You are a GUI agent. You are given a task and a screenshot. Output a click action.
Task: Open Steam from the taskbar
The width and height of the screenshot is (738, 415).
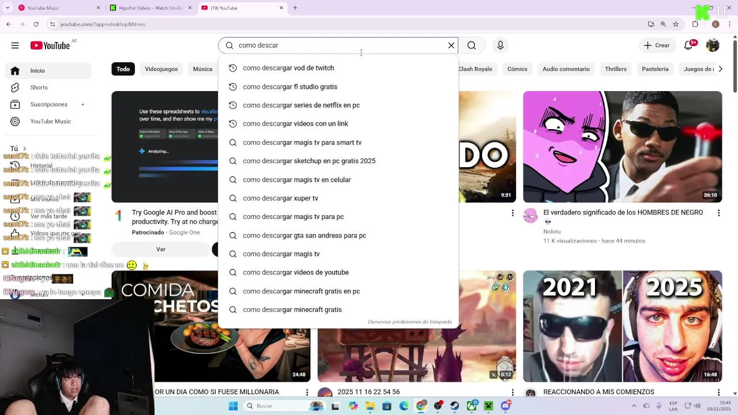pyautogui.click(x=455, y=406)
